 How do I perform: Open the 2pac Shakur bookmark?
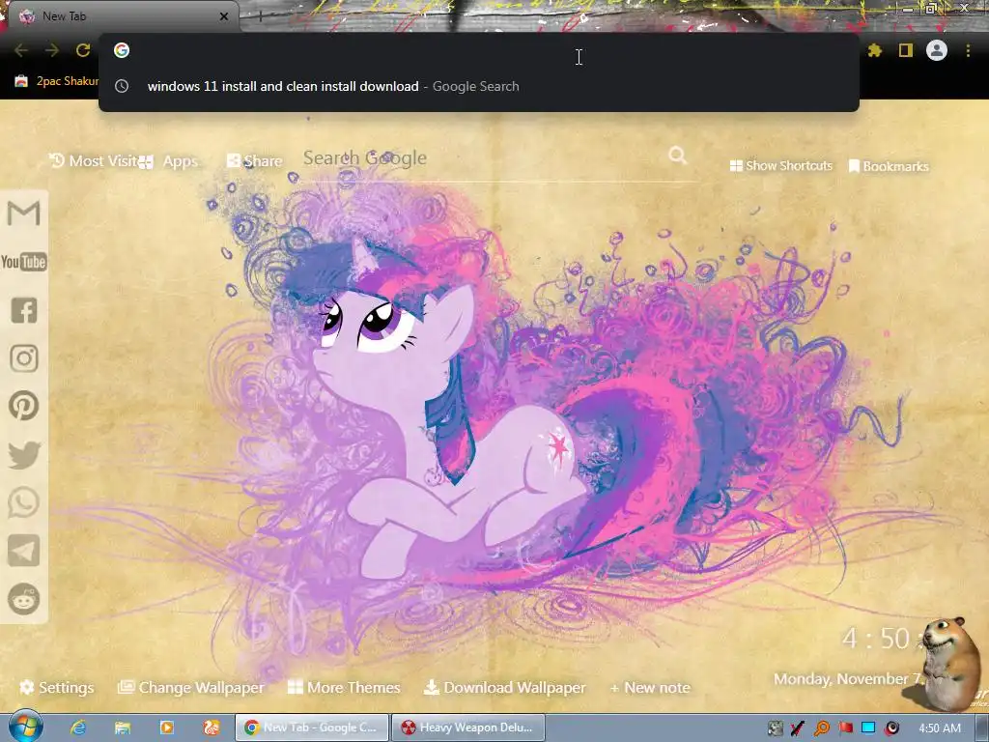[x=57, y=81]
